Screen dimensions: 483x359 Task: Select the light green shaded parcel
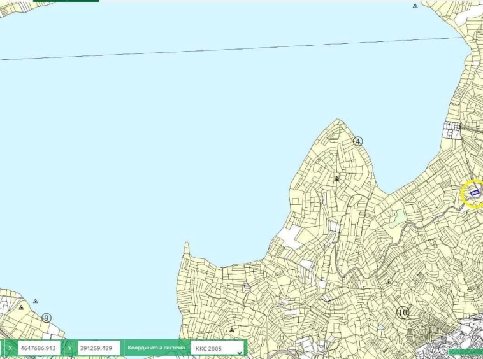pos(400,217)
